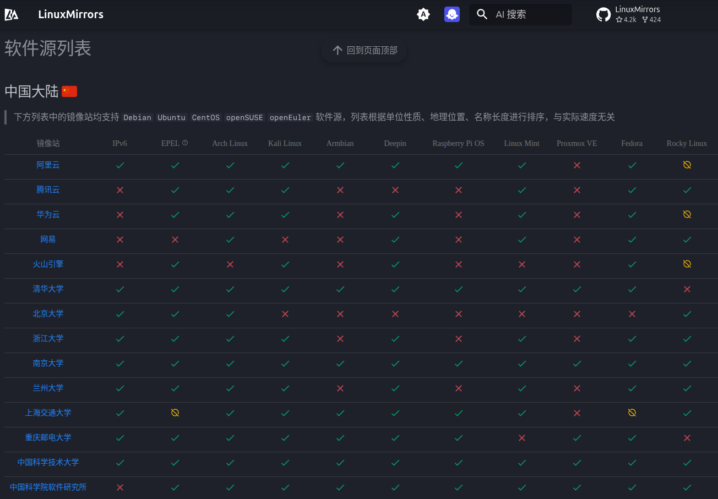Open the 网易 mirror link

pos(48,239)
